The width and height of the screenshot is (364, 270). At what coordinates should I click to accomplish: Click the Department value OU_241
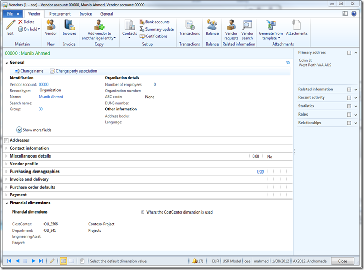pyautogui.click(x=50, y=231)
